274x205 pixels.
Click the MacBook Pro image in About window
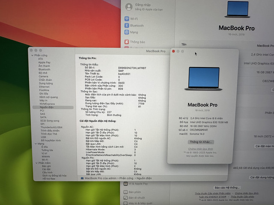click(x=204, y=79)
